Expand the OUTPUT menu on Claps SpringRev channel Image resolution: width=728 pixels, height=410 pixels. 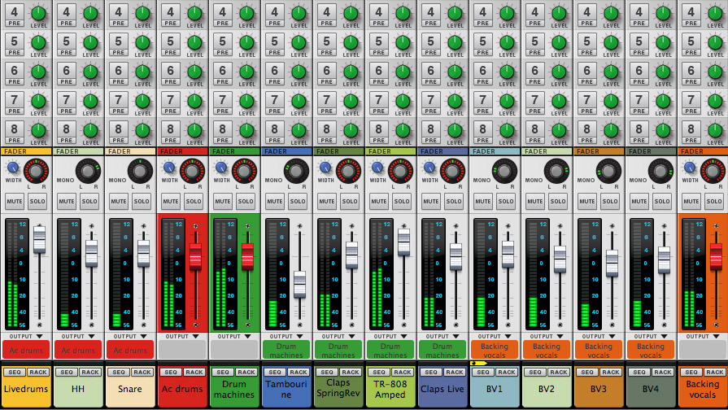pyautogui.click(x=338, y=336)
